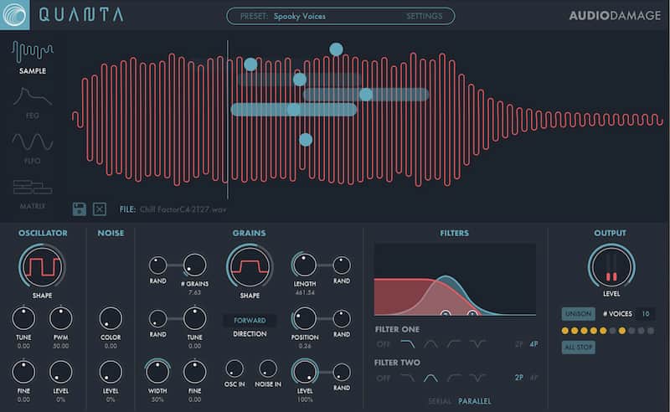Click the Oscillator Level knob
This screenshot has height=412, width=670.
click(60, 372)
